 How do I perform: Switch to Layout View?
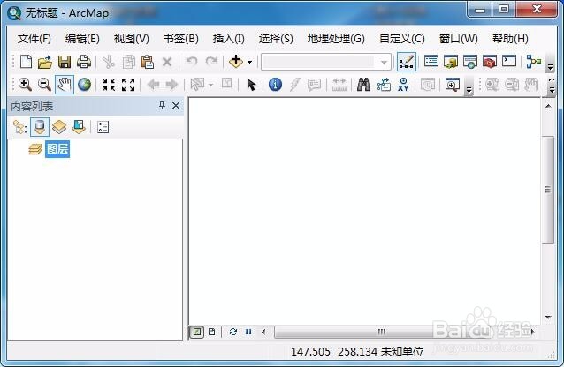coord(212,332)
